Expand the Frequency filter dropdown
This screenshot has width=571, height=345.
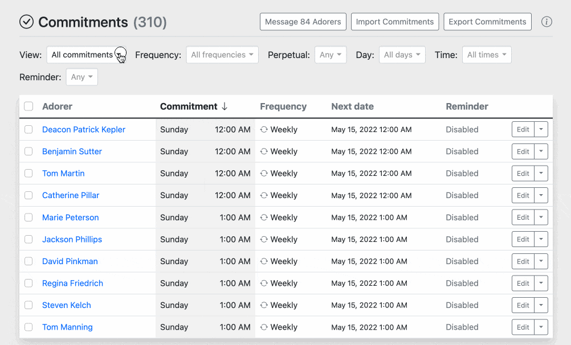click(222, 55)
